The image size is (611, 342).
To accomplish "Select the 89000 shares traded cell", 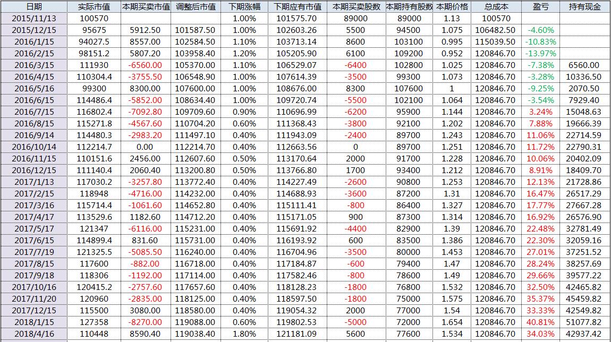I will pos(356,18).
